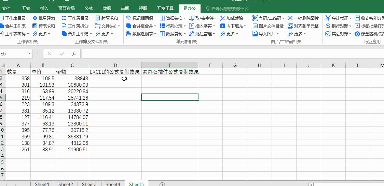Select cell with value 117.54

coord(43,98)
